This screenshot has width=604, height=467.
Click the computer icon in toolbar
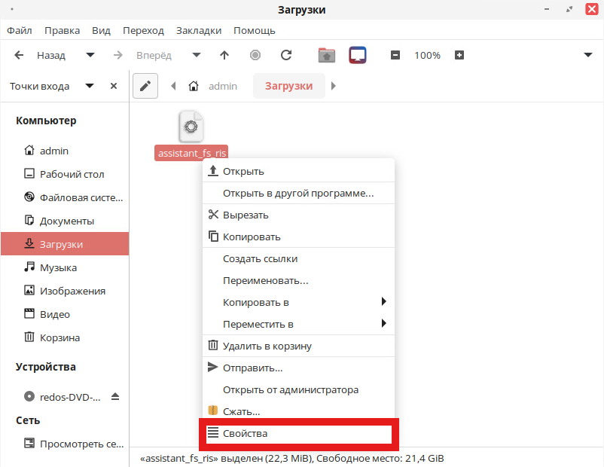pos(358,55)
